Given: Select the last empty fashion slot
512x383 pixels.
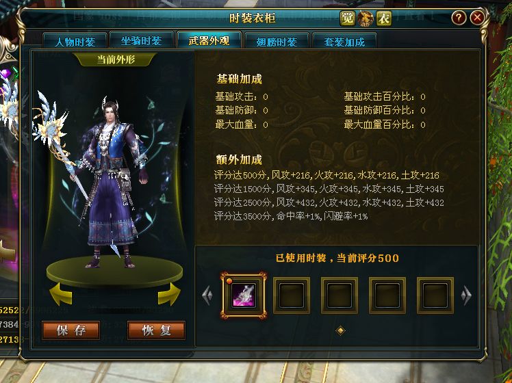Looking at the screenshot, I should point(435,295).
